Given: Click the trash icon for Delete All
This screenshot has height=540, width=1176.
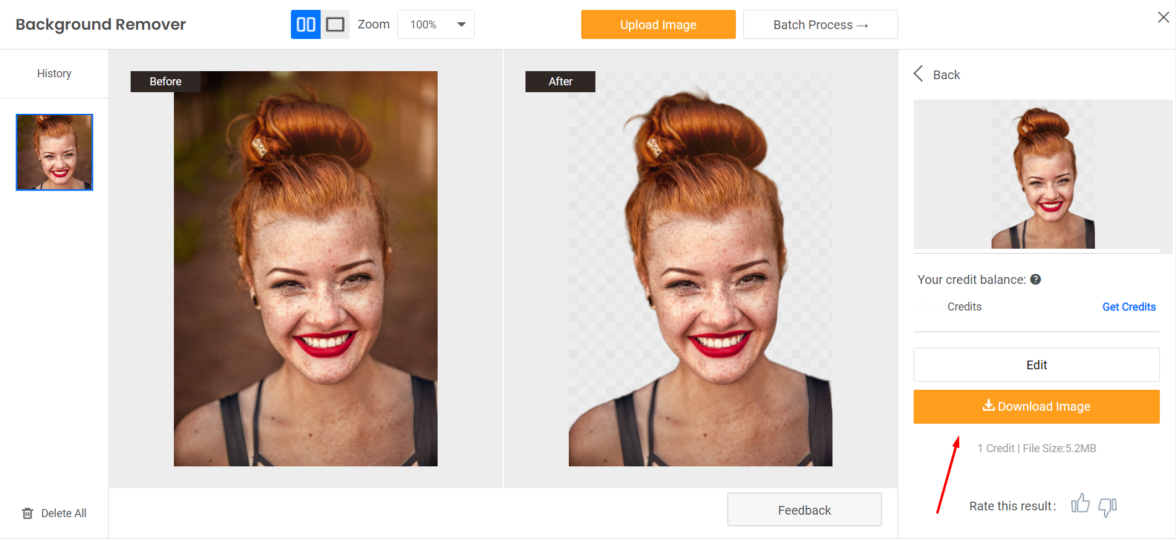Looking at the screenshot, I should pyautogui.click(x=28, y=513).
